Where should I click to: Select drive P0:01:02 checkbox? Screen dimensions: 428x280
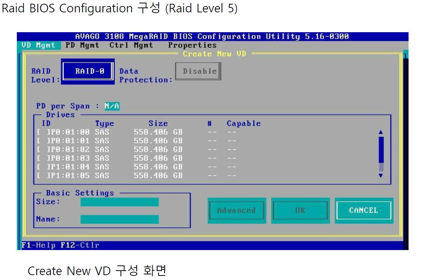click(x=42, y=149)
